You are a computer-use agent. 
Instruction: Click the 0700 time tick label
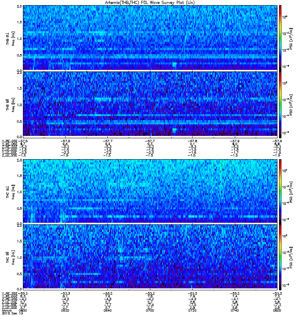click(150, 310)
